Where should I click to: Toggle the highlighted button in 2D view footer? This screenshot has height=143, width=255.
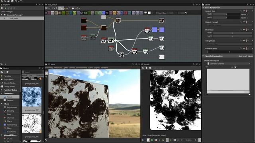click(x=148, y=140)
